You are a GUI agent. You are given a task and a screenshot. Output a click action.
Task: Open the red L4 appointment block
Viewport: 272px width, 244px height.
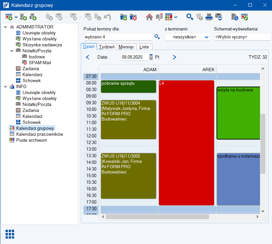pos(187,142)
